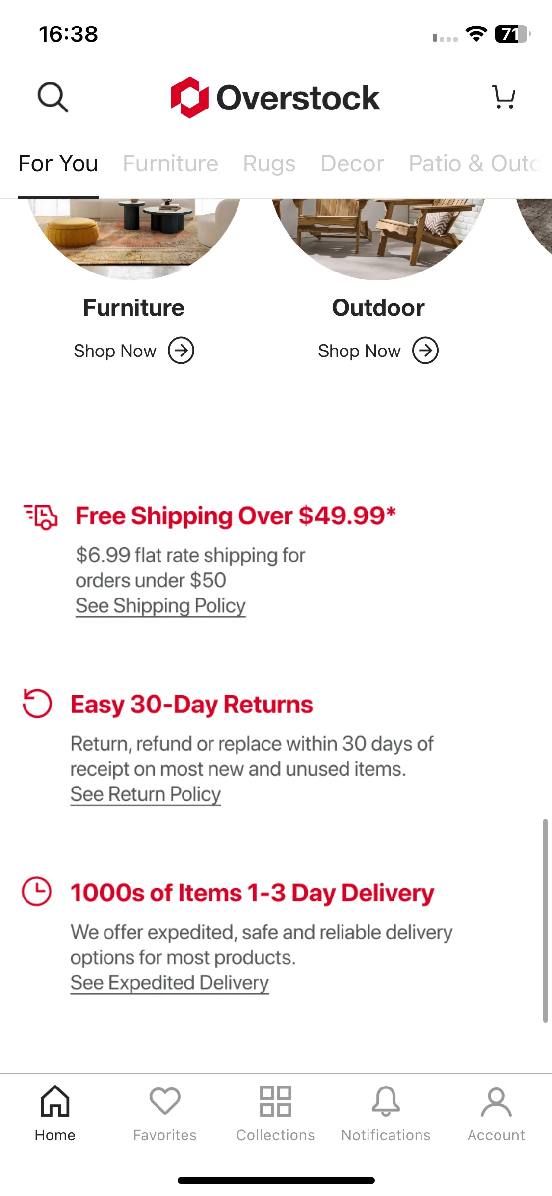Image resolution: width=552 pixels, height=1196 pixels.
Task: Open the shopping cart icon
Action: [x=503, y=97]
